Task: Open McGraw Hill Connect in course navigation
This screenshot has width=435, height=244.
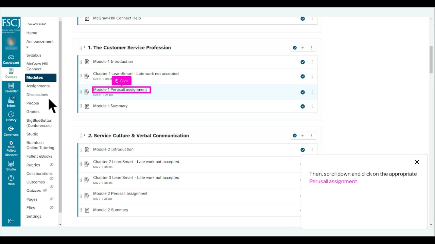Action: [37, 66]
